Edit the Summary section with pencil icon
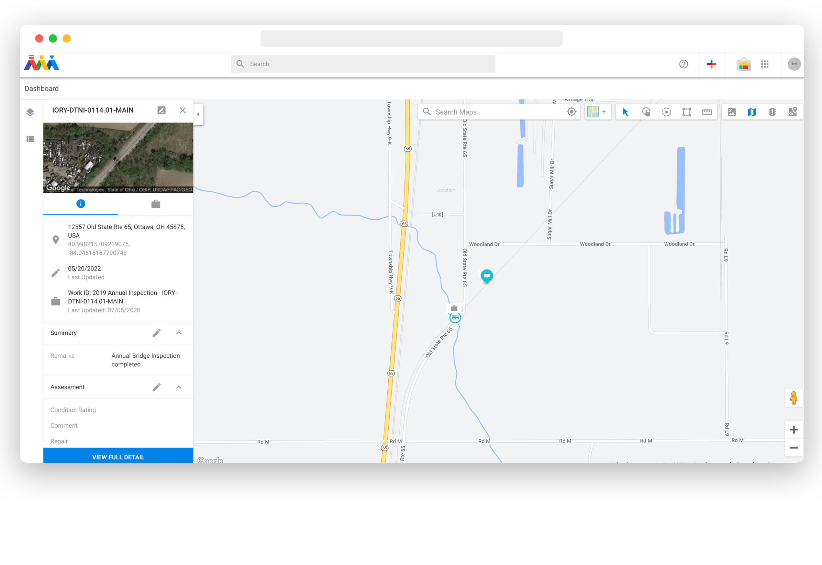 [157, 333]
